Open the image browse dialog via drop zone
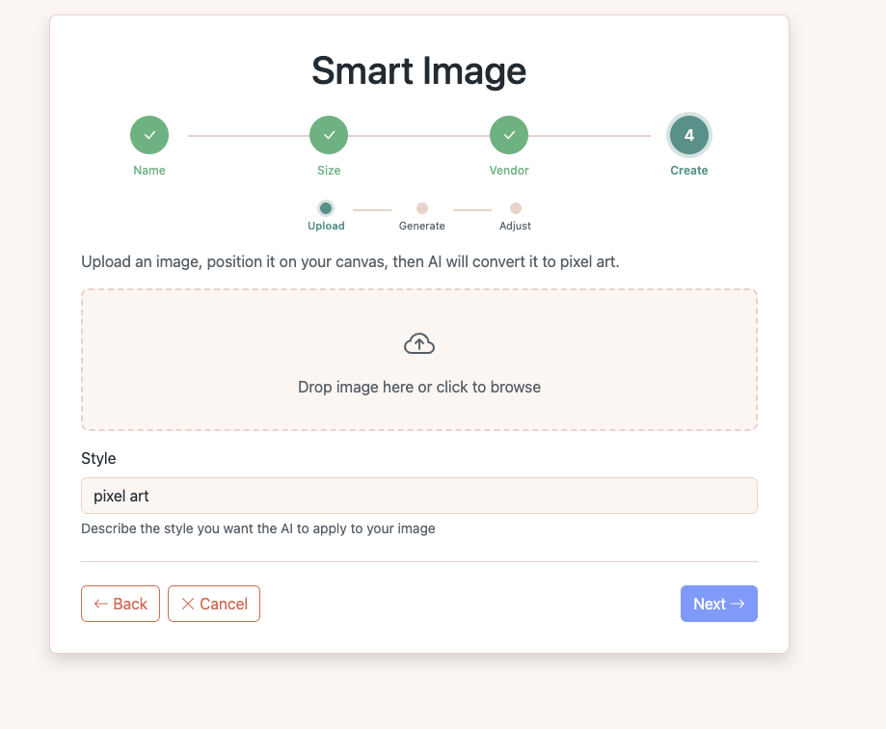The height and width of the screenshot is (729, 886). pyautogui.click(x=418, y=360)
